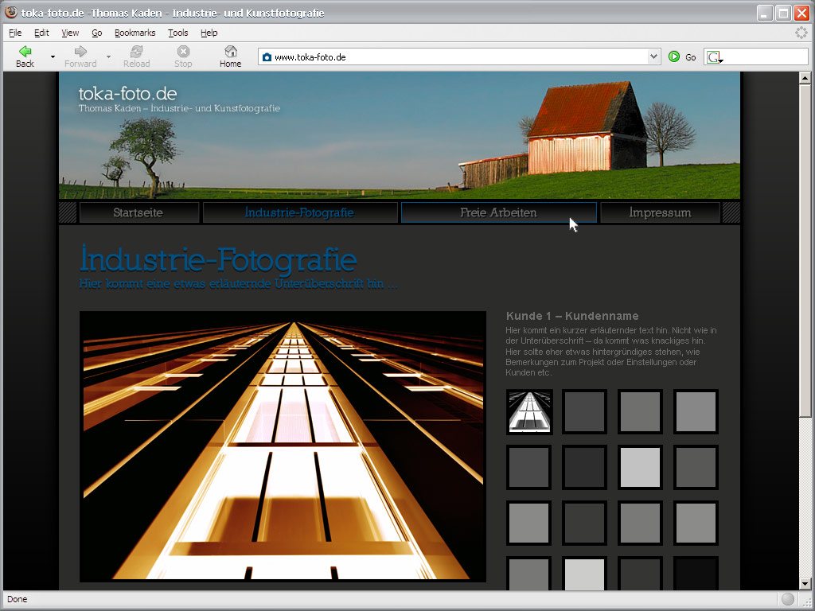Click in the search input field
Image resolution: width=815 pixels, height=611 pixels.
tap(764, 57)
